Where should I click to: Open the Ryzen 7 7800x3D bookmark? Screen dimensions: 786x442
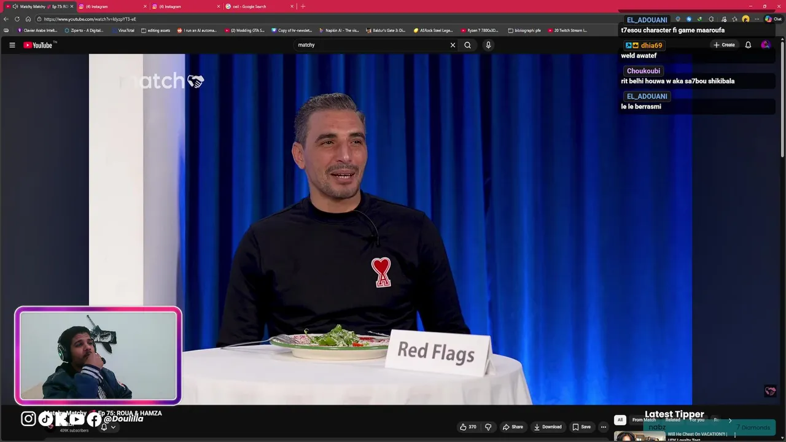coord(480,30)
